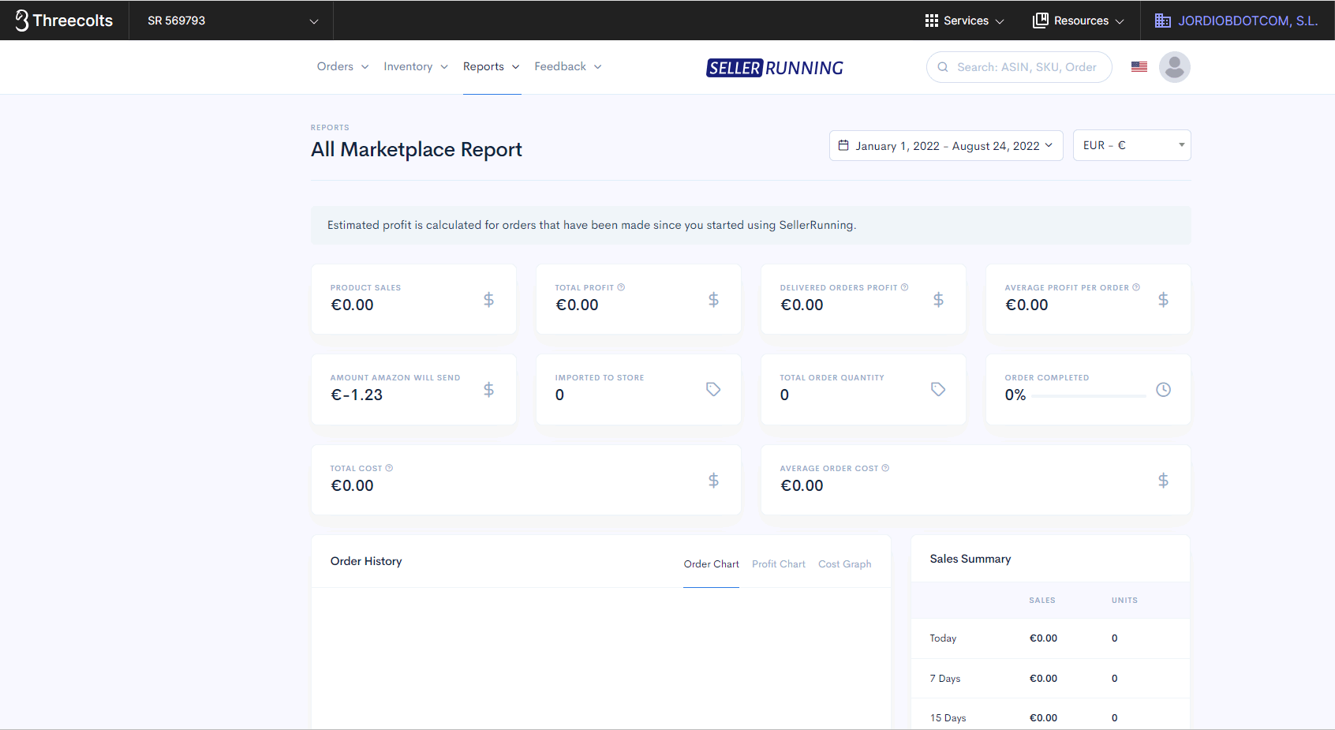Click the All Marketplace Report heading
The height and width of the screenshot is (730, 1335).
point(417,149)
